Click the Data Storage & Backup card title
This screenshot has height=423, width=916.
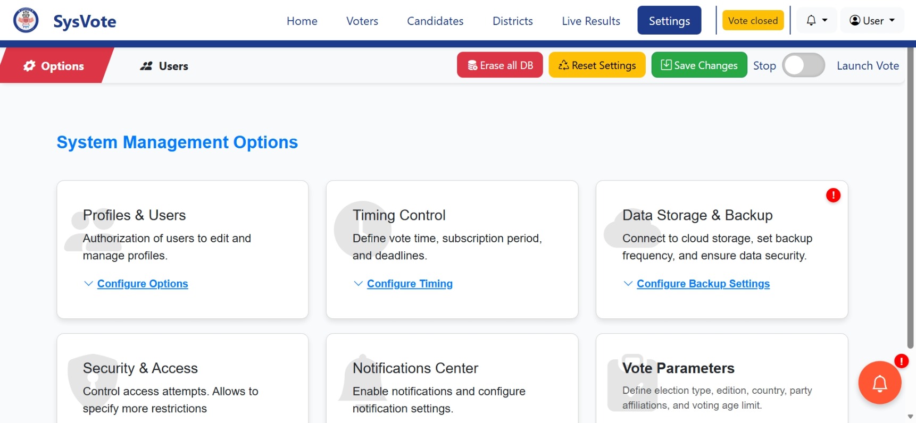(x=697, y=215)
